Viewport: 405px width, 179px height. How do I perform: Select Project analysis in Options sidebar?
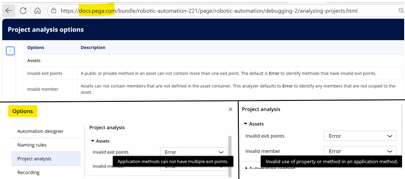[x=34, y=159]
